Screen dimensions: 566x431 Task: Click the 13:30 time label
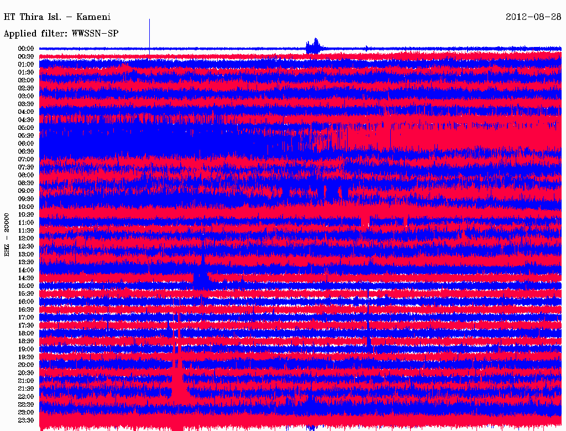(x=26, y=262)
